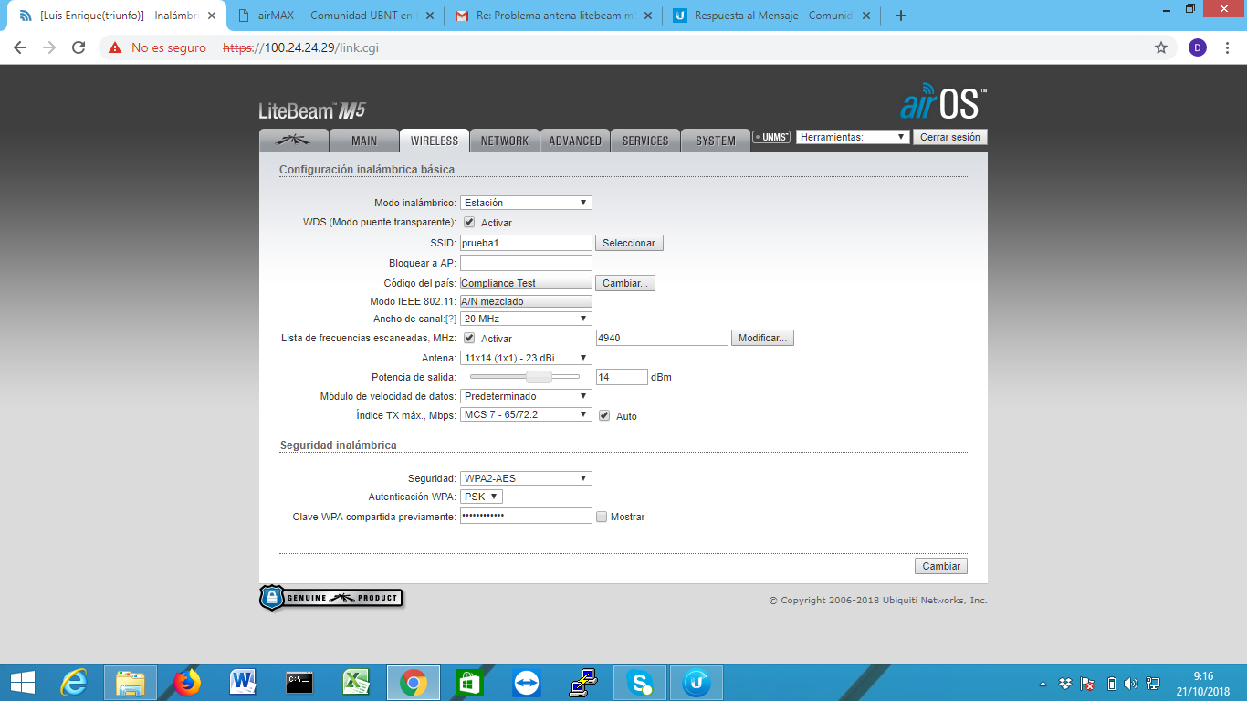Image resolution: width=1247 pixels, height=701 pixels.
Task: Click the browser forward arrow
Action: tap(49, 47)
